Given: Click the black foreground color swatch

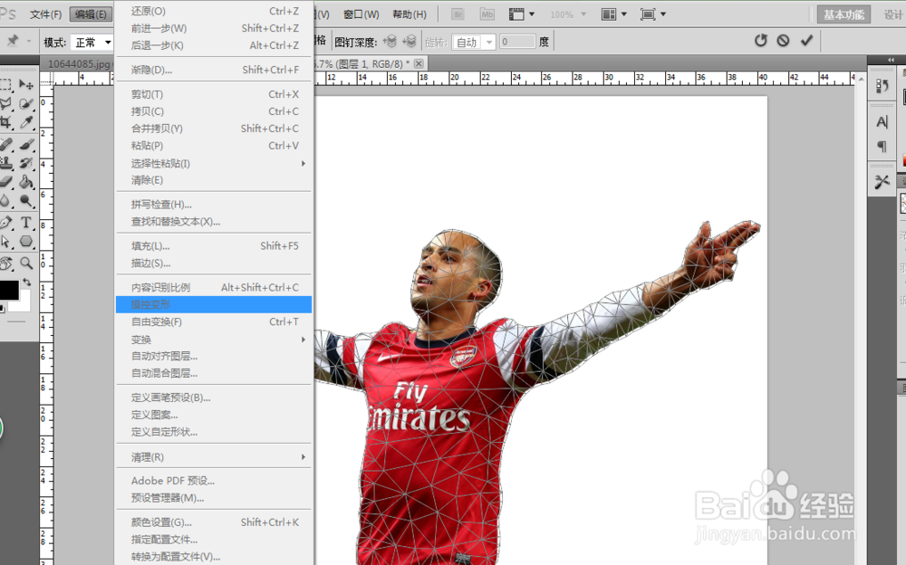Looking at the screenshot, I should (x=8, y=291).
